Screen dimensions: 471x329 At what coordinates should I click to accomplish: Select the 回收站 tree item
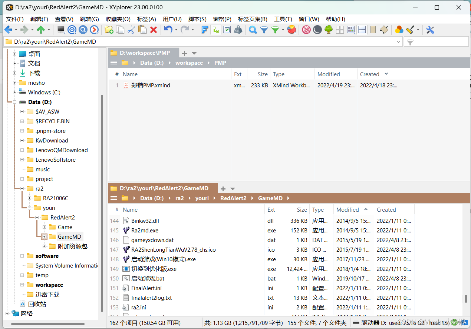coord(37,304)
